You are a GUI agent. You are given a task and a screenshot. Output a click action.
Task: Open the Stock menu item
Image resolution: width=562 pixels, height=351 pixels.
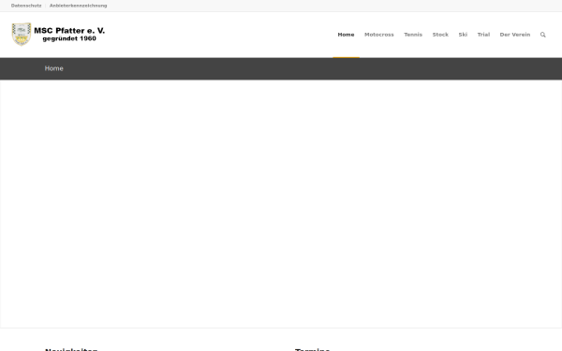coord(440,35)
